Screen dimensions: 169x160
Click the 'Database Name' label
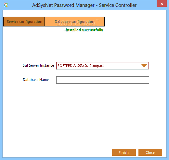click(x=36, y=80)
